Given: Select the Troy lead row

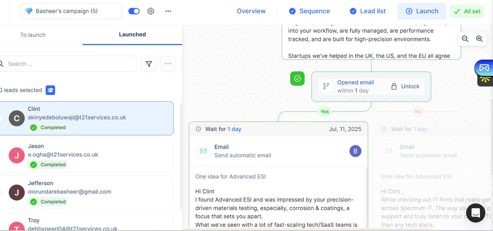Looking at the screenshot, I should [86, 222].
